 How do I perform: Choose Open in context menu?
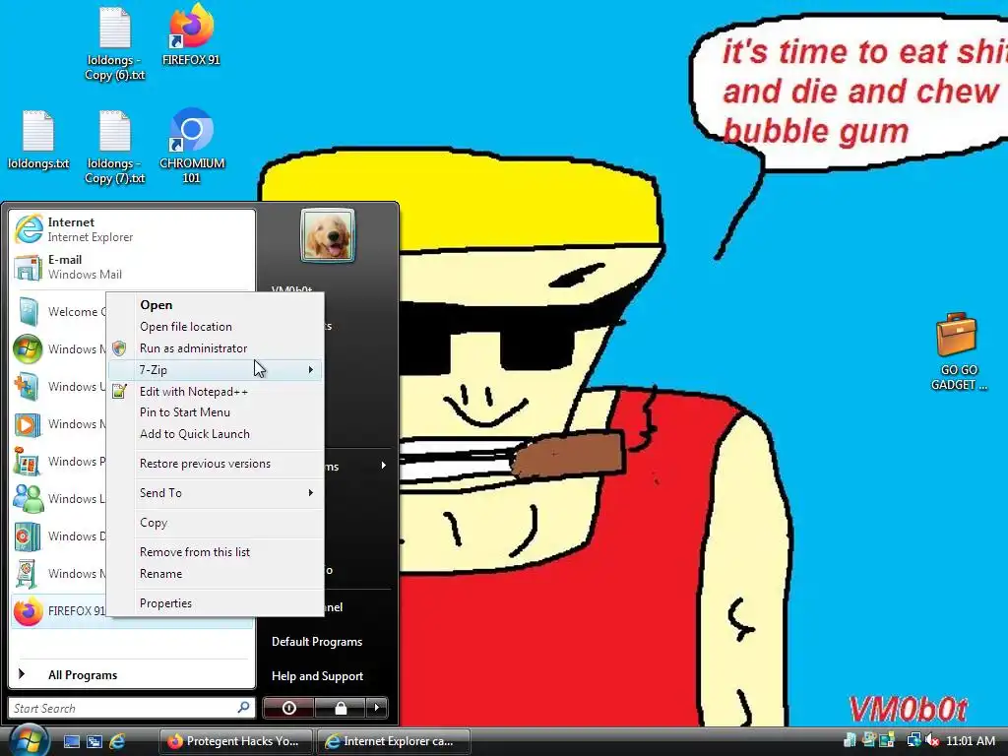216,305
